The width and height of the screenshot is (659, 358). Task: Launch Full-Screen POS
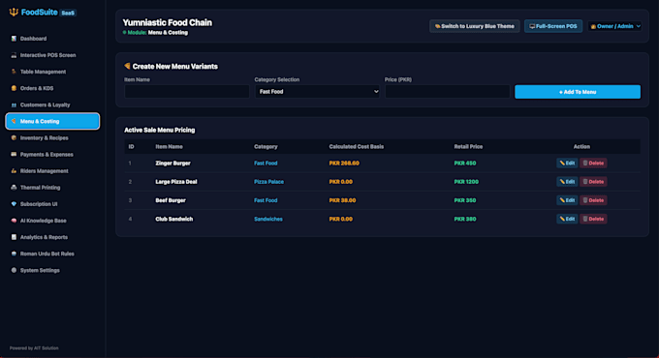pos(553,26)
